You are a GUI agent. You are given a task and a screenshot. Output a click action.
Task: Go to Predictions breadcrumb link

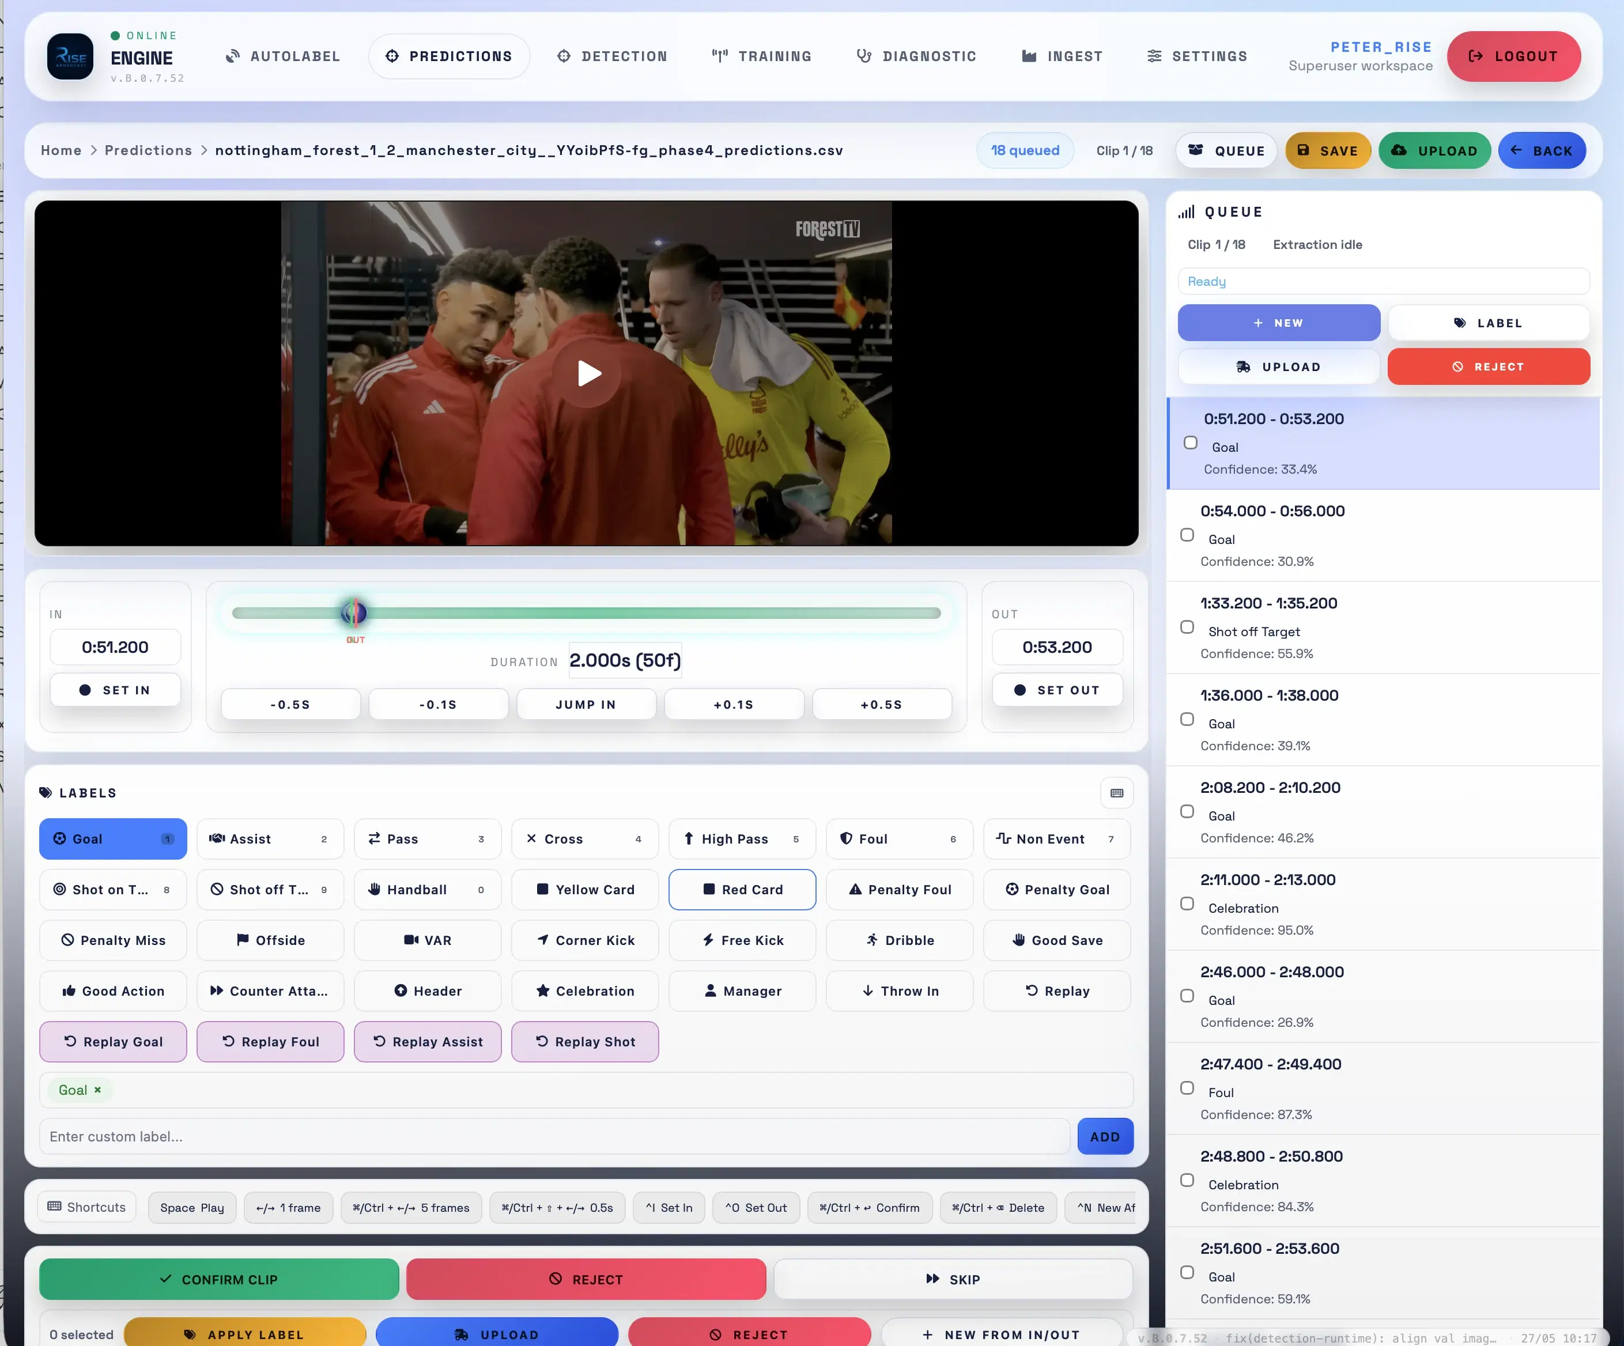tap(149, 150)
